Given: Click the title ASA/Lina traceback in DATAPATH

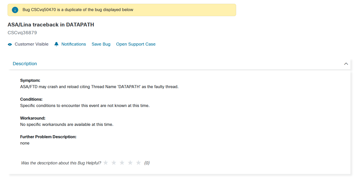Looking at the screenshot, I should [x=51, y=25].
